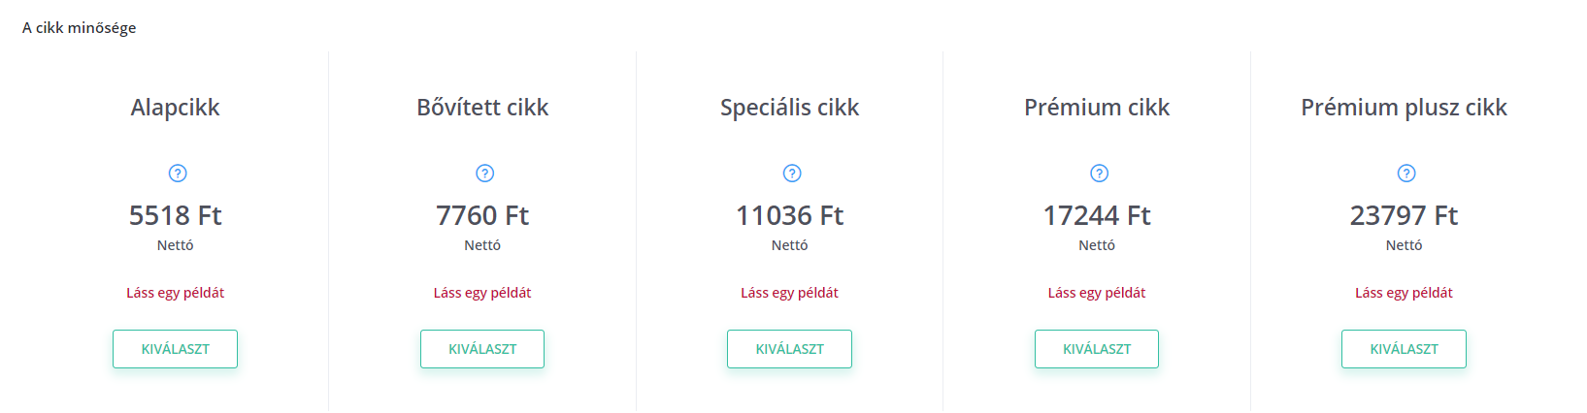This screenshot has width=1587, height=413.
Task: Select the Prémium cikk KIVÁLASZT button
Action: pyautogui.click(x=1097, y=349)
